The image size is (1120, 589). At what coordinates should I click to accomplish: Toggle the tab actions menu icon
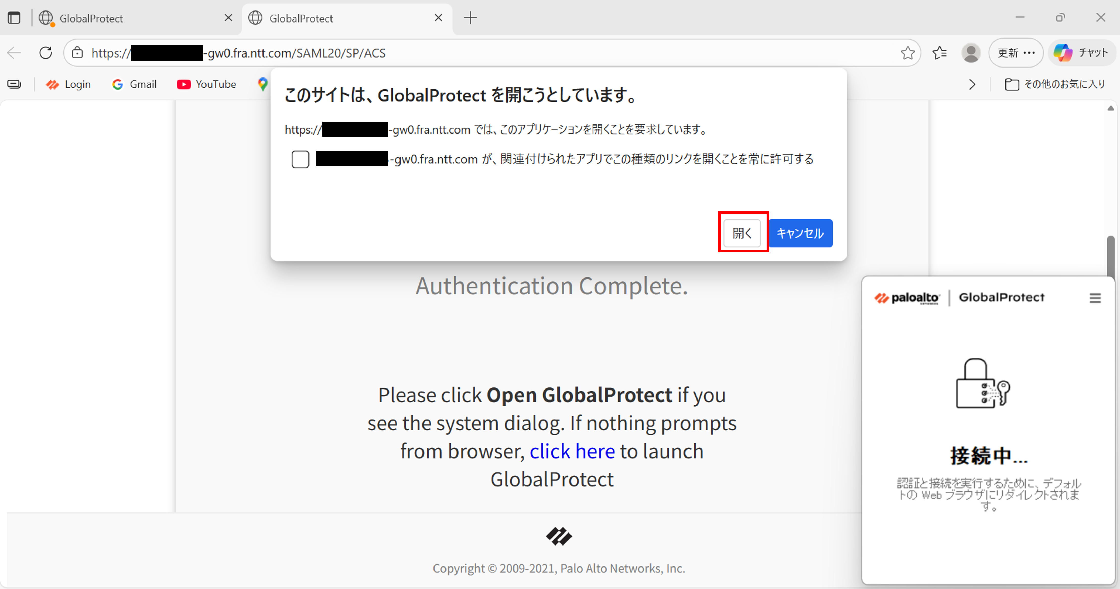(14, 18)
